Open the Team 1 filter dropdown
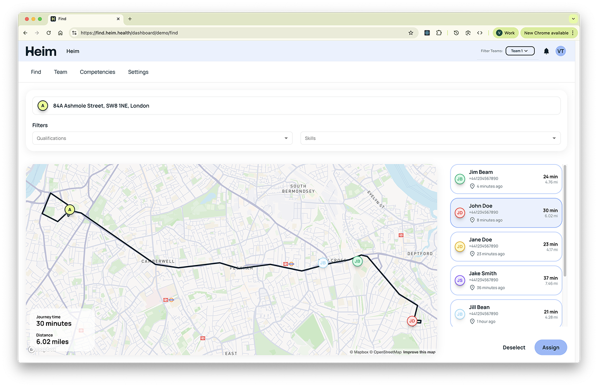 520,51
